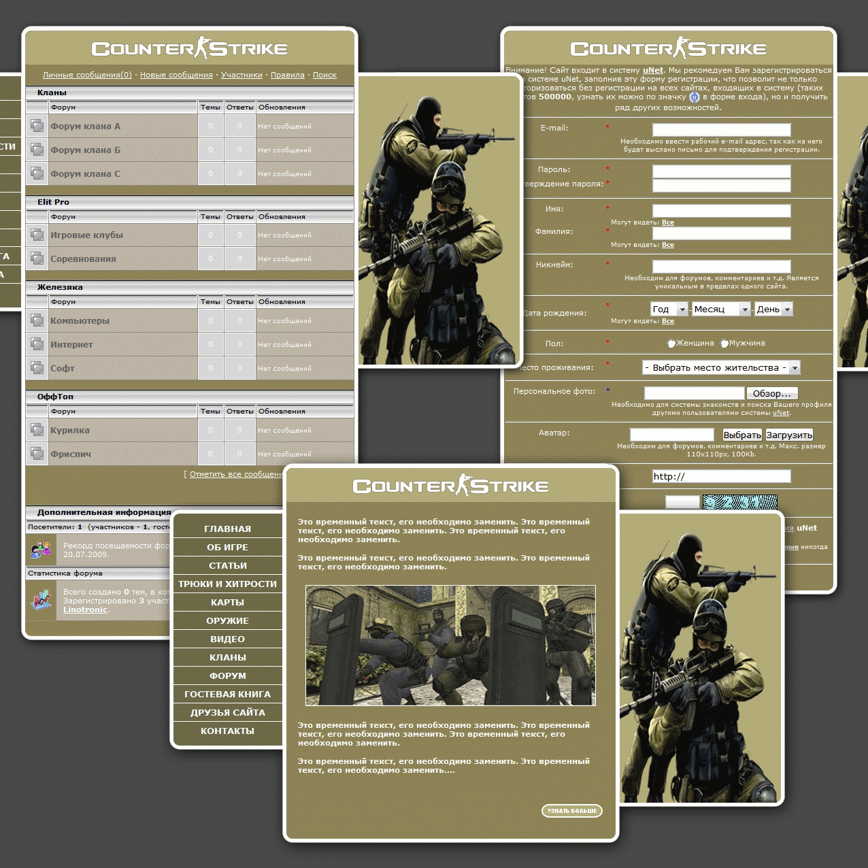The image size is (868, 868).
Task: Click the folder icon beside Форум клана С
Action: pyautogui.click(x=37, y=173)
